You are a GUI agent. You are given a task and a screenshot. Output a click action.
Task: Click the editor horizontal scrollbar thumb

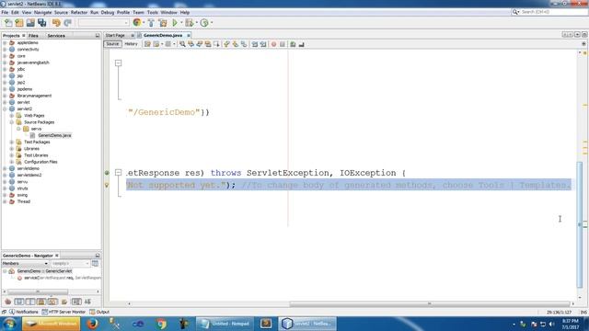point(430,303)
